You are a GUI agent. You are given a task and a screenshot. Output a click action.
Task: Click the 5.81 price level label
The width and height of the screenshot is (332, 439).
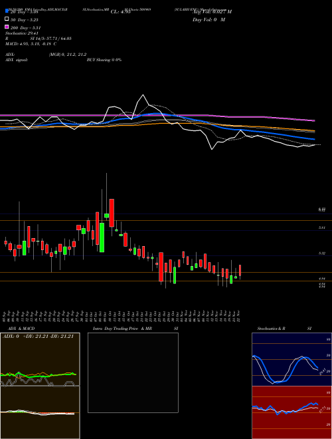321,228
